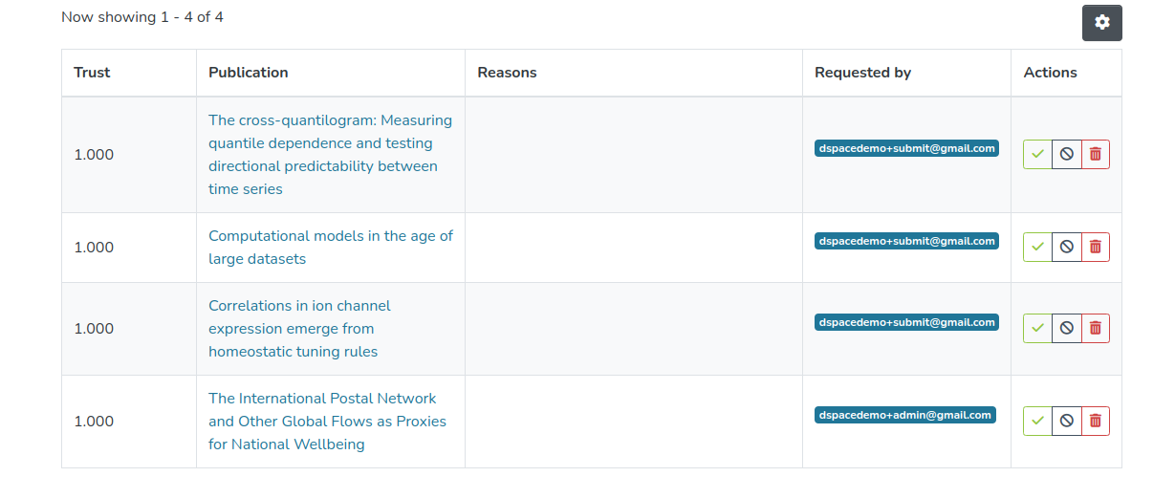The width and height of the screenshot is (1175, 477).
Task: Open Correlations in ion channel expression publication
Action: [299, 306]
